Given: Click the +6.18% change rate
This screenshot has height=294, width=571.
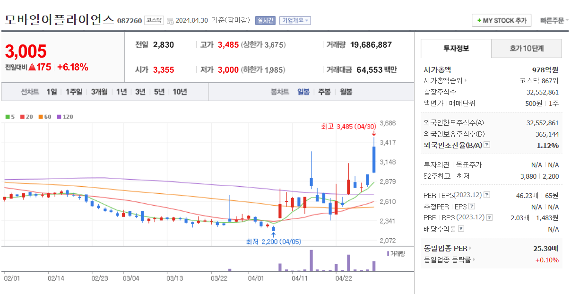Looking at the screenshot, I should pos(73,67).
